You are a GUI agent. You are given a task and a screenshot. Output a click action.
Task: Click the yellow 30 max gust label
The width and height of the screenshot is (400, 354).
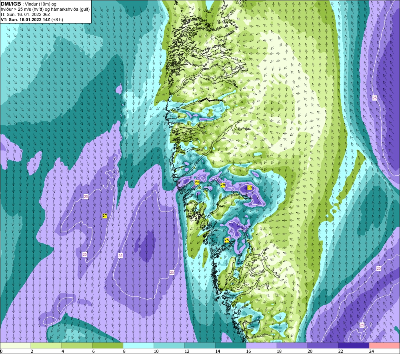(250, 187)
